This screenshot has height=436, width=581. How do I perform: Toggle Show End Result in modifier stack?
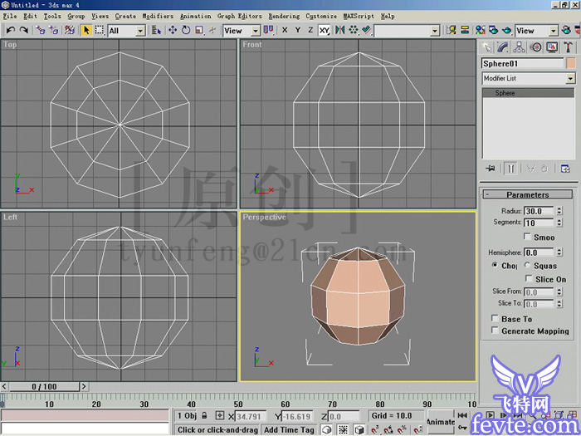pyautogui.click(x=510, y=169)
